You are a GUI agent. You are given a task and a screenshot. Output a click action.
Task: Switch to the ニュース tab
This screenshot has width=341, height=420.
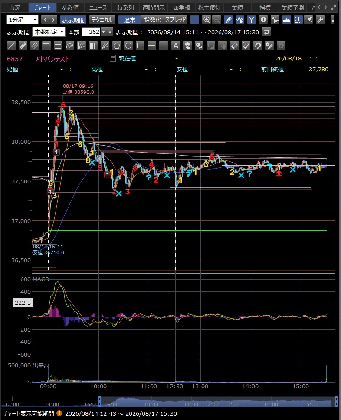click(98, 8)
